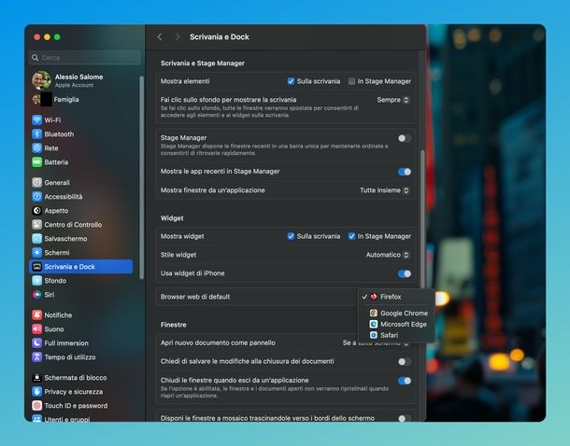The height and width of the screenshot is (446, 570).
Task: Click the Cerca search field
Action: 85,57
